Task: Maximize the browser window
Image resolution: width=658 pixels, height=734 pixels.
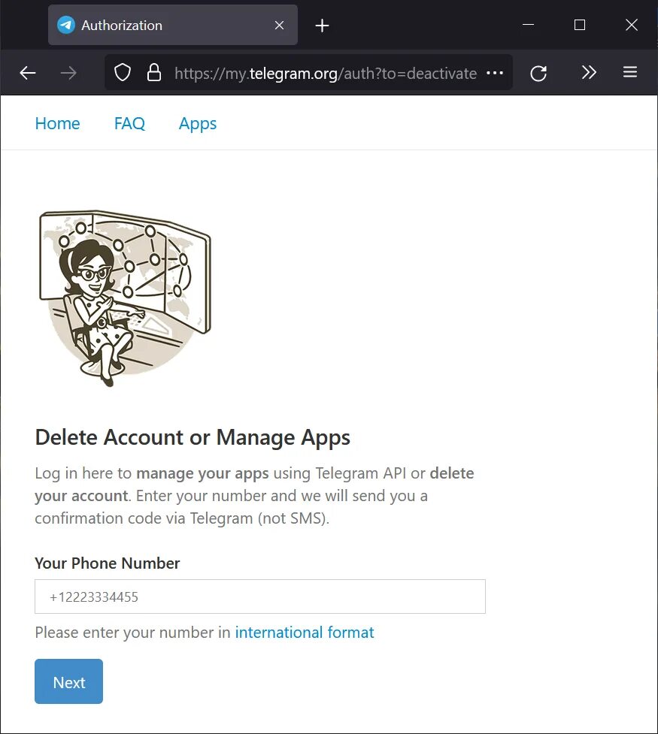Action: click(x=580, y=25)
